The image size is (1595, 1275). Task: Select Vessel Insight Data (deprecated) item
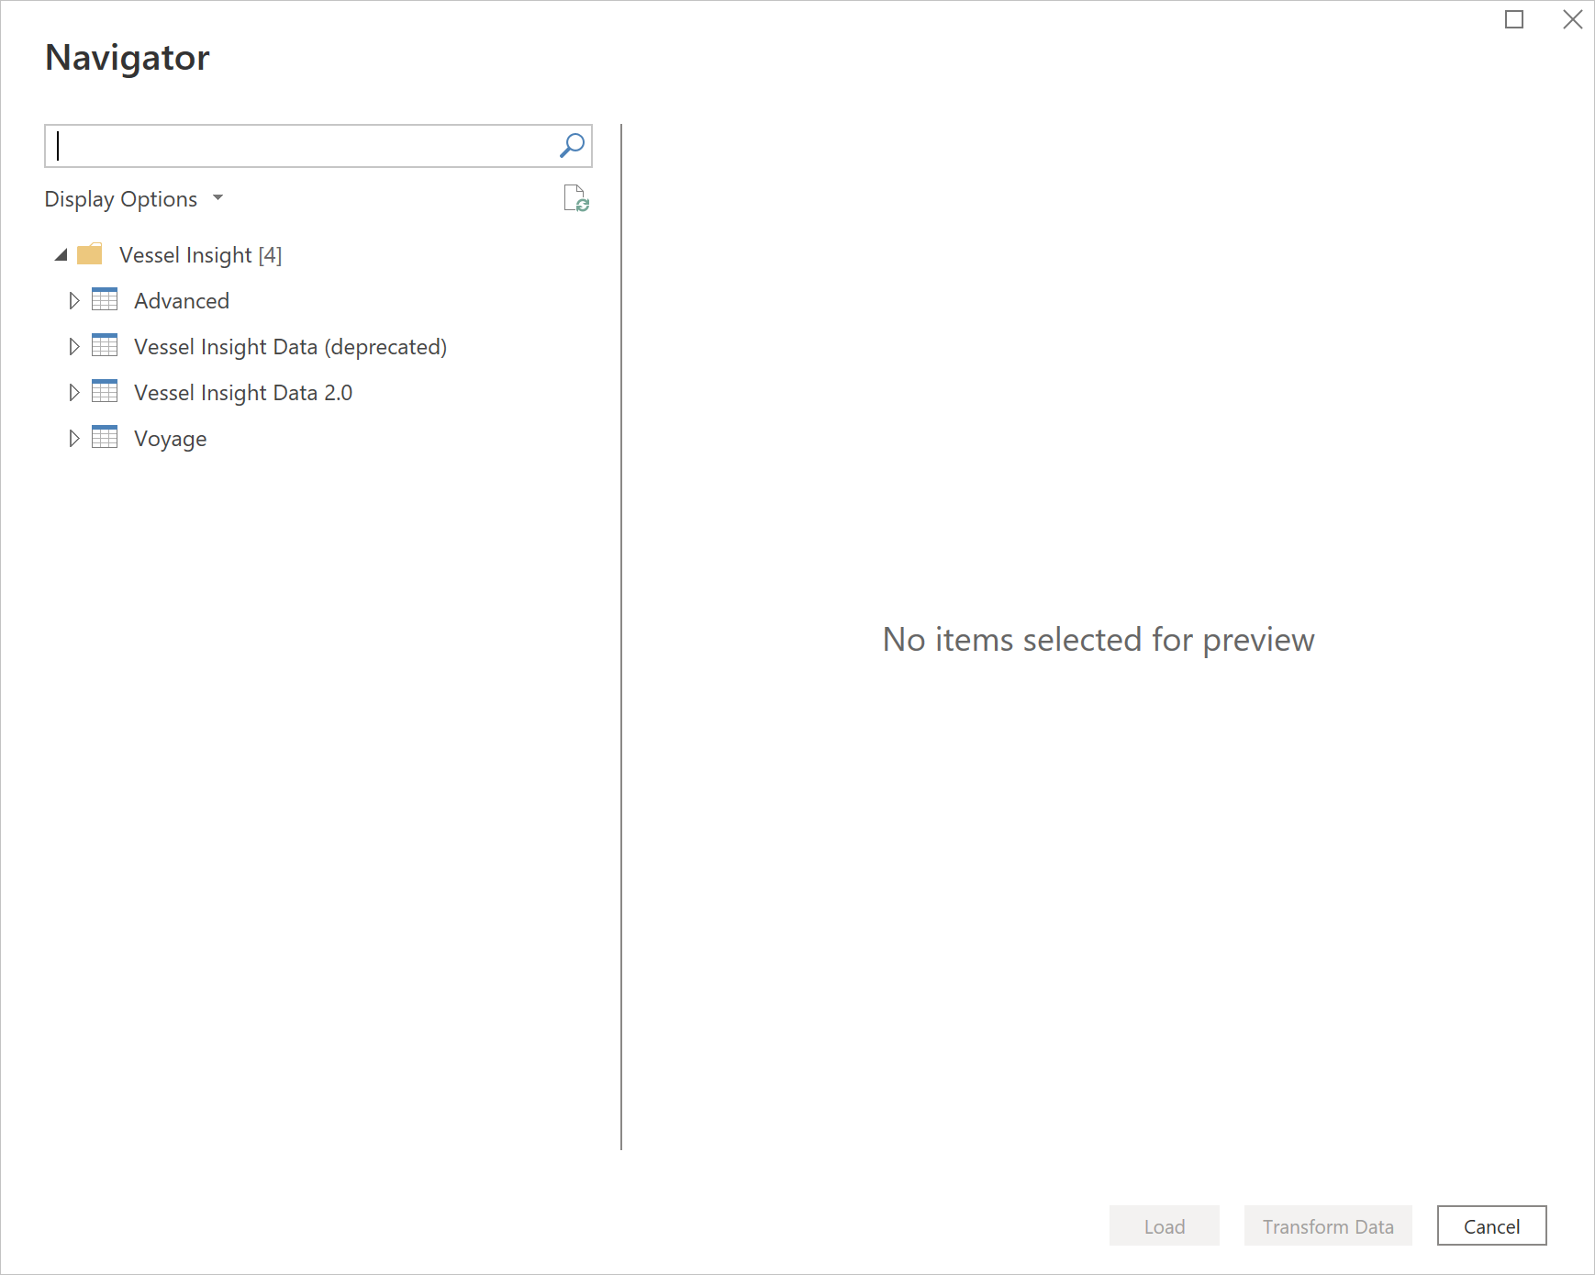290,347
